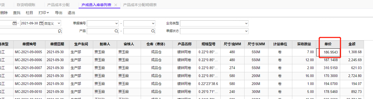Select row MC-2021-09-0007
Screen dimensions: 373x99
point(182,68)
